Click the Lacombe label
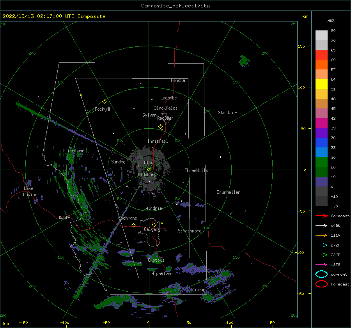This screenshot has height=328, width=351. (168, 98)
